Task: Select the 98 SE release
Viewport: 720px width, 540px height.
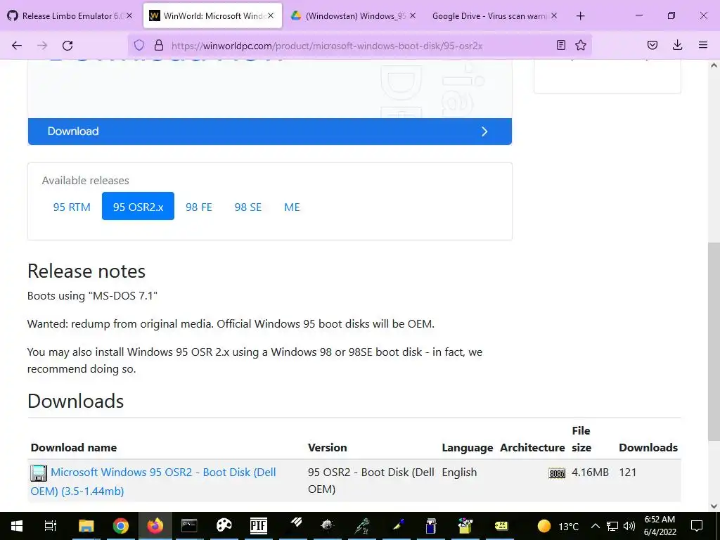Action: click(x=248, y=207)
